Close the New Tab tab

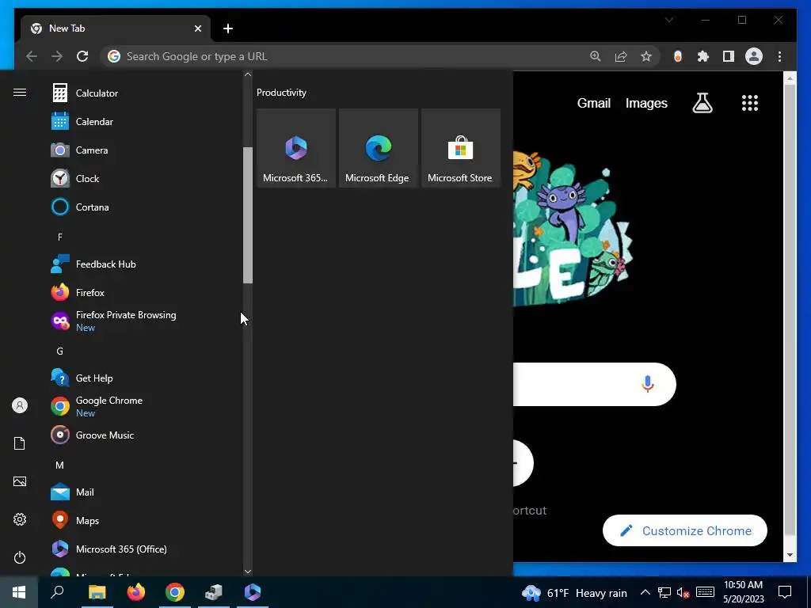coord(197,28)
